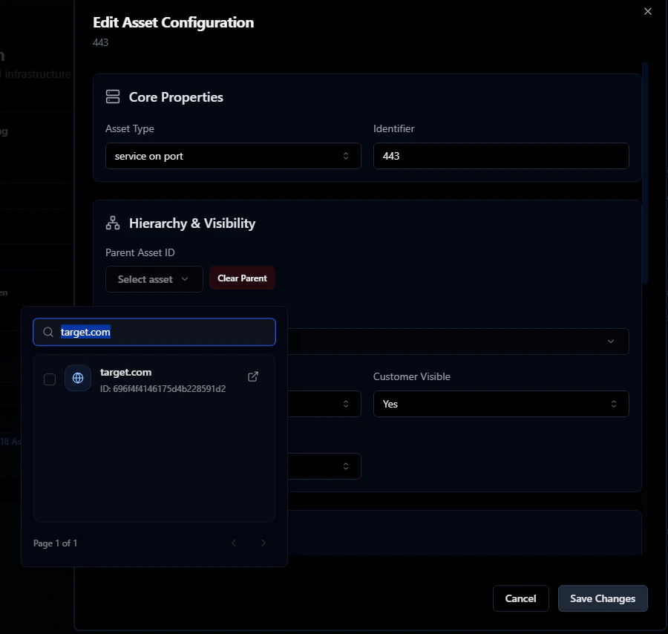This screenshot has width=668, height=634.
Task: Open the Asset Type dropdown showing service on port
Action: click(233, 156)
